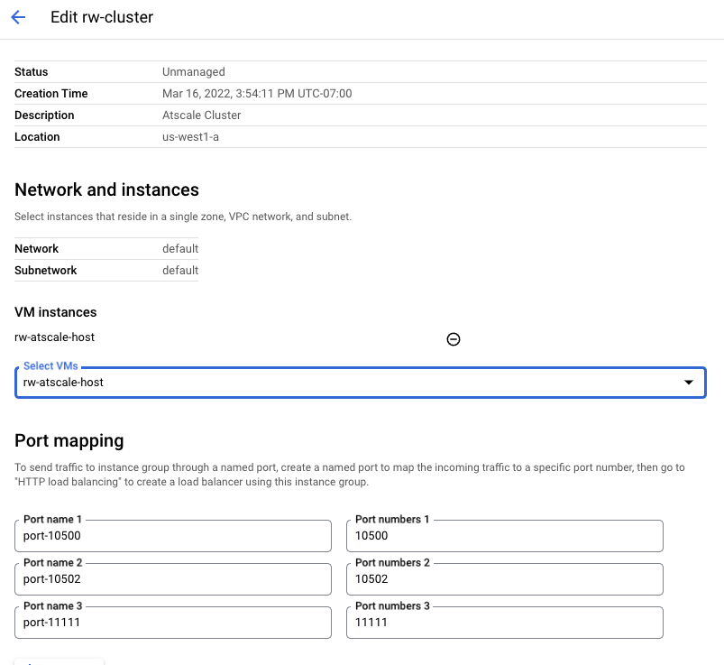
Task: Click the Subnetwork default value
Action: click(x=180, y=271)
